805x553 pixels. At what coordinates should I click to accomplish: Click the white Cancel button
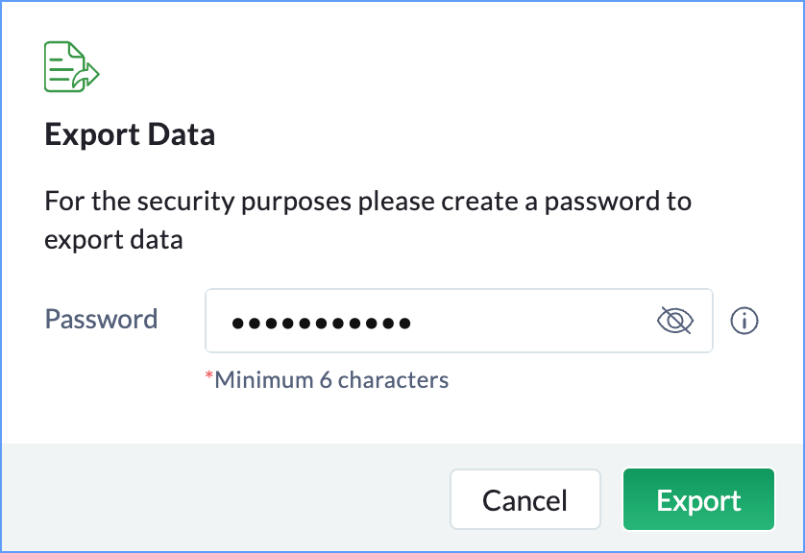tap(524, 499)
